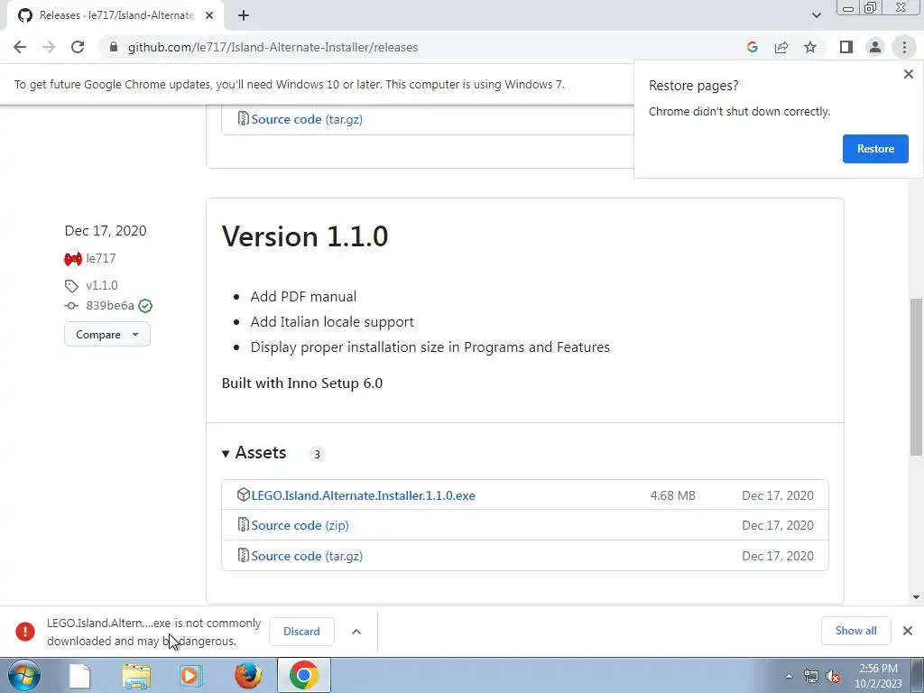Viewport: 924px width, 693px height.
Task: Open the v1.1.0 tag link
Action: tap(102, 285)
